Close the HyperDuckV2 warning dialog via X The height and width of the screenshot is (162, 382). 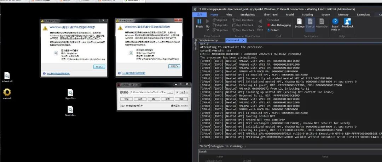179,20
